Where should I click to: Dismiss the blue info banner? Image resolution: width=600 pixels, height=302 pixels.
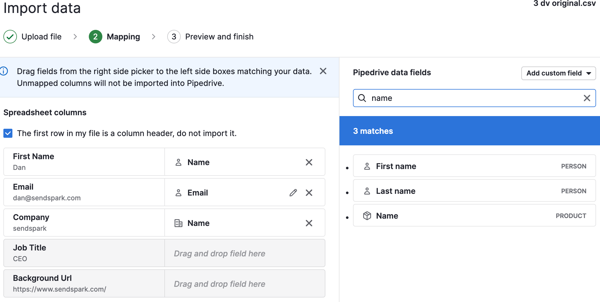point(323,71)
